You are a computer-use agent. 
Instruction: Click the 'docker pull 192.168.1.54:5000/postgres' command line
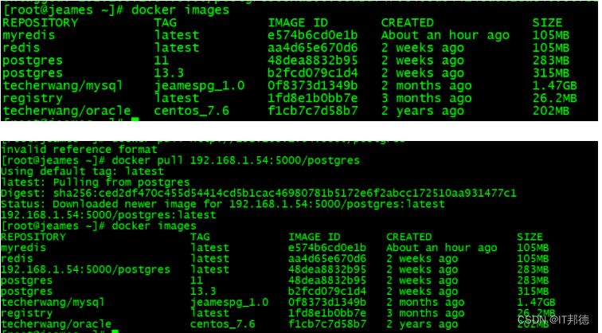pyautogui.click(x=181, y=160)
